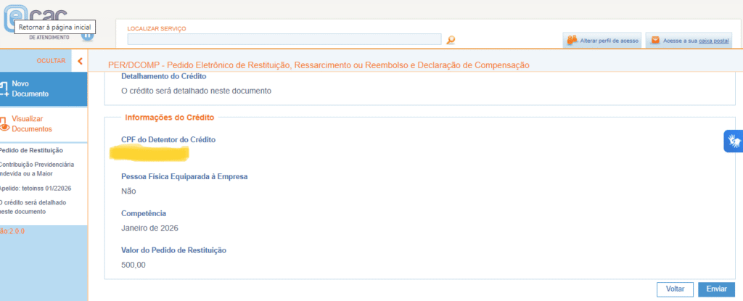Click Alterar perfil de acesso button
Viewport: 743px width, 301px height.
tap(608, 41)
